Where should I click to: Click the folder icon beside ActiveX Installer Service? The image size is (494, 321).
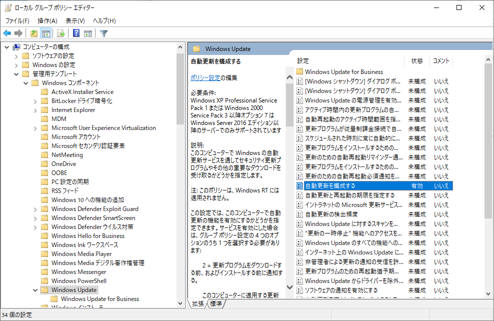point(45,91)
